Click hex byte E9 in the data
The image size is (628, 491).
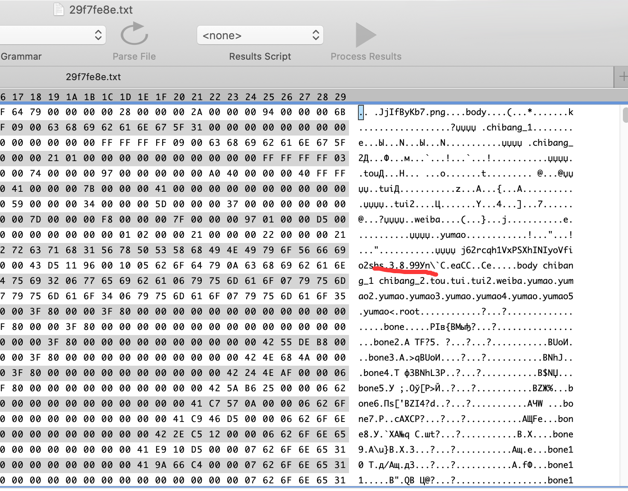click(161, 450)
